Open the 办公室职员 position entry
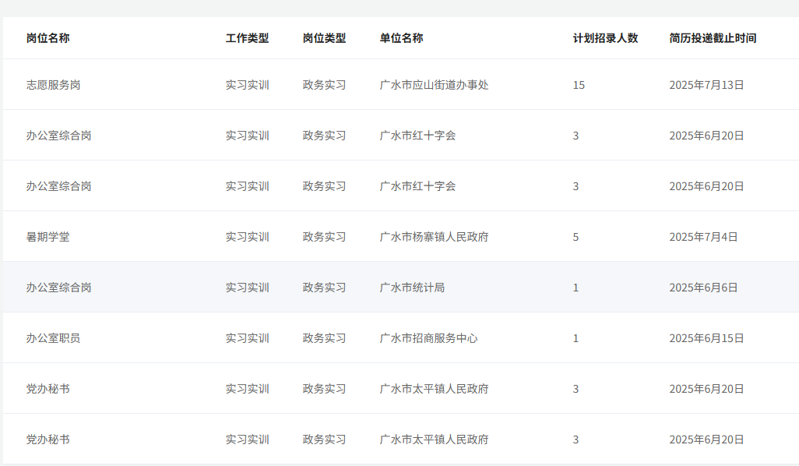Viewport: 799px width, 466px height. point(54,338)
